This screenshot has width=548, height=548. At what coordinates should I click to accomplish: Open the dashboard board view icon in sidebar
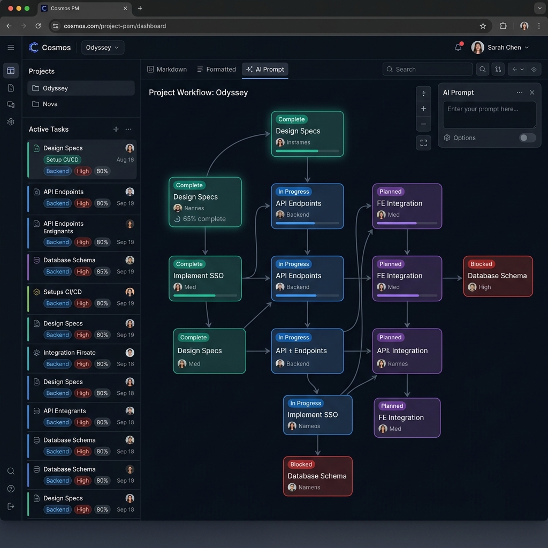(x=11, y=70)
